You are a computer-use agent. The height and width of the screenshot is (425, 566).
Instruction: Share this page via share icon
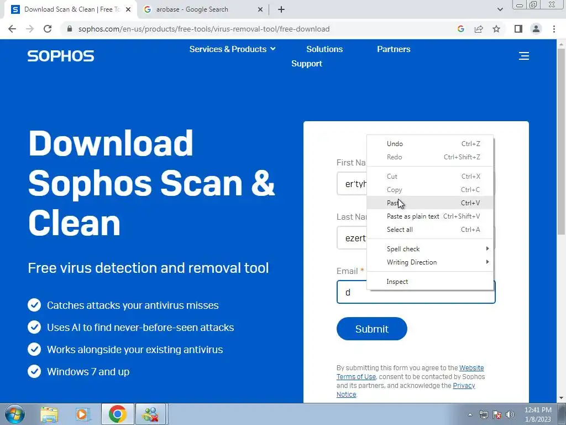point(479,29)
